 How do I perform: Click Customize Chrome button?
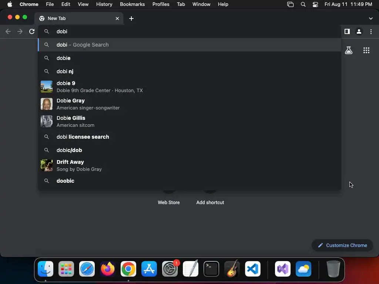342,246
